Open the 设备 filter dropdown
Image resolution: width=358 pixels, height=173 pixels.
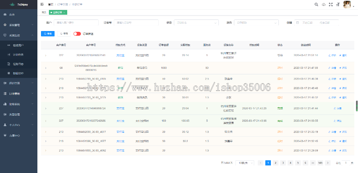click(x=256, y=23)
